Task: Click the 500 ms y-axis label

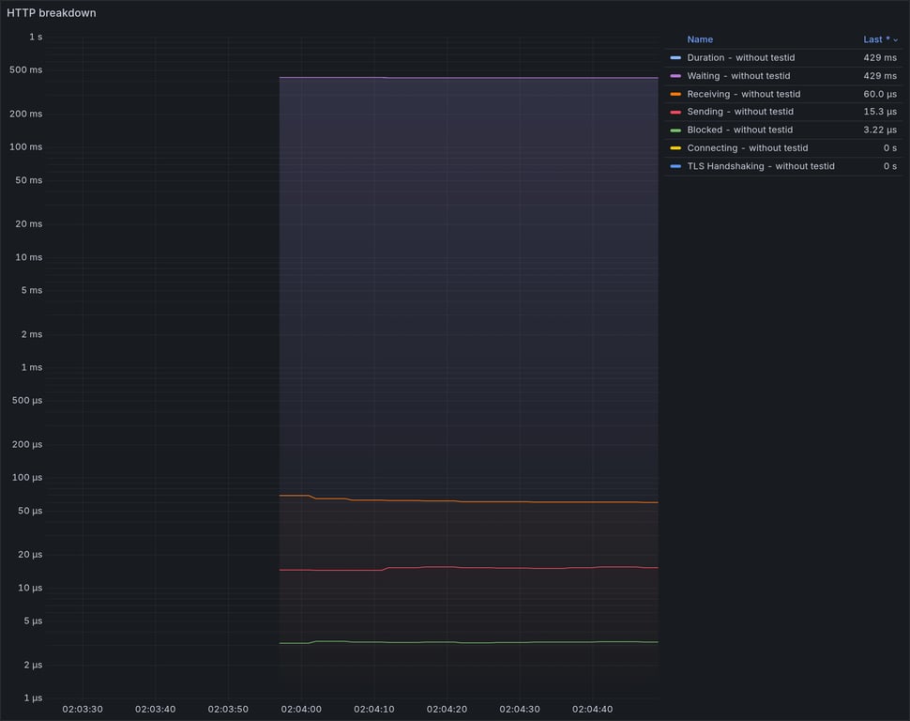Action: pyautogui.click(x=25, y=69)
